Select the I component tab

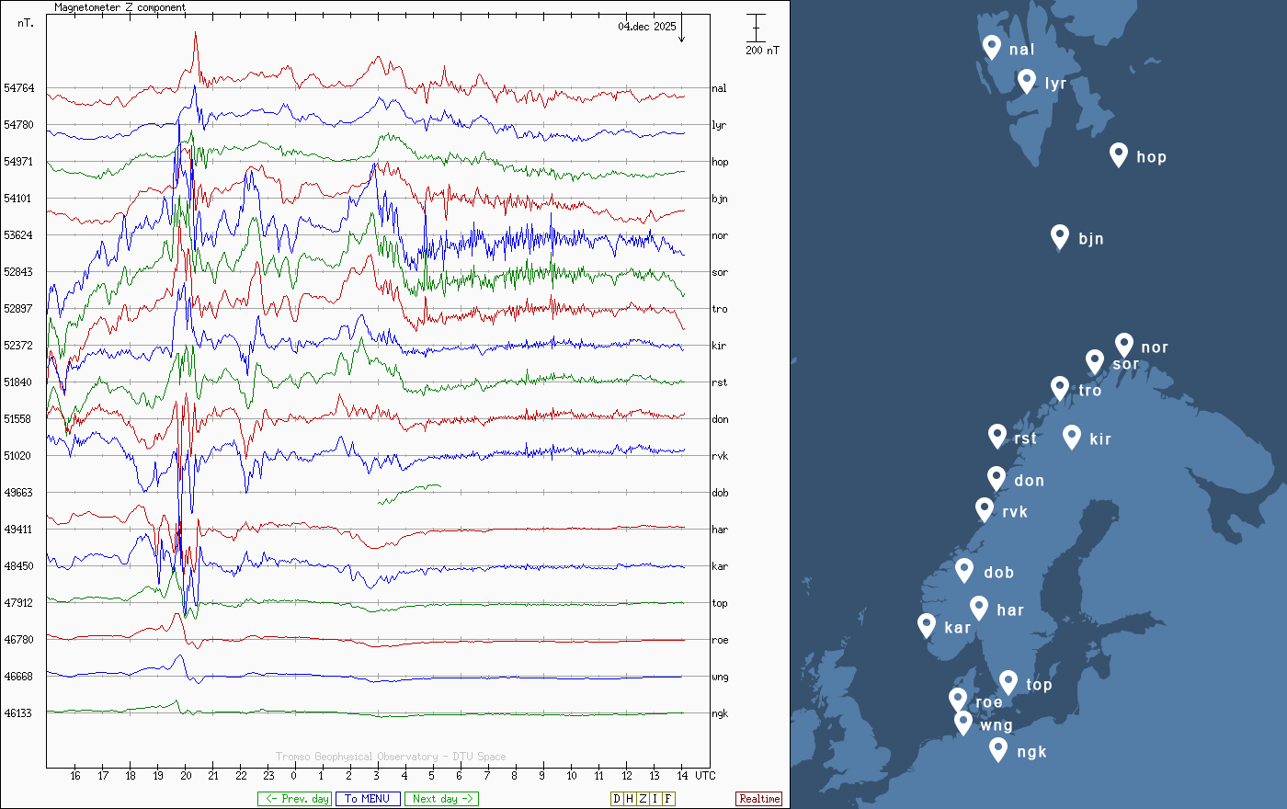(x=655, y=799)
